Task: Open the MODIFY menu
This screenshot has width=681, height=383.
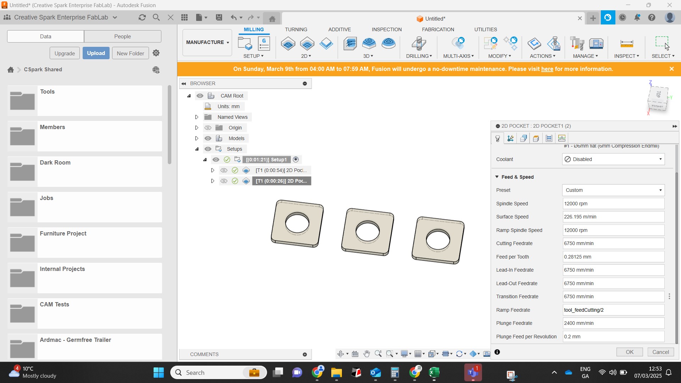Action: point(499,56)
